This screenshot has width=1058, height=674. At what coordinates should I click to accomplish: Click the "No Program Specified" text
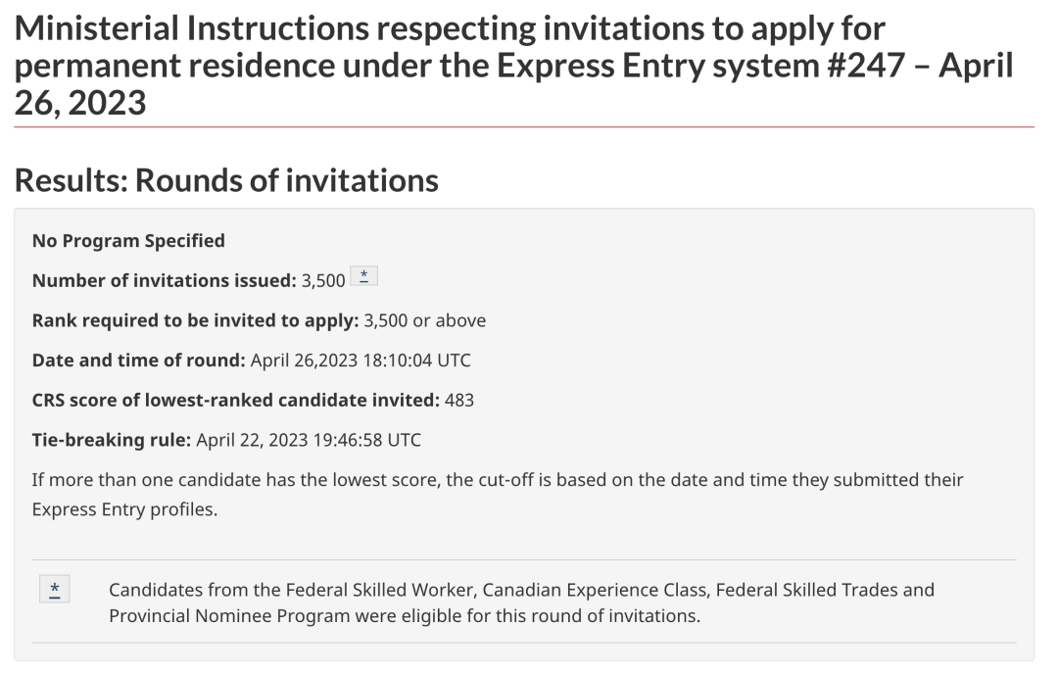tap(128, 240)
